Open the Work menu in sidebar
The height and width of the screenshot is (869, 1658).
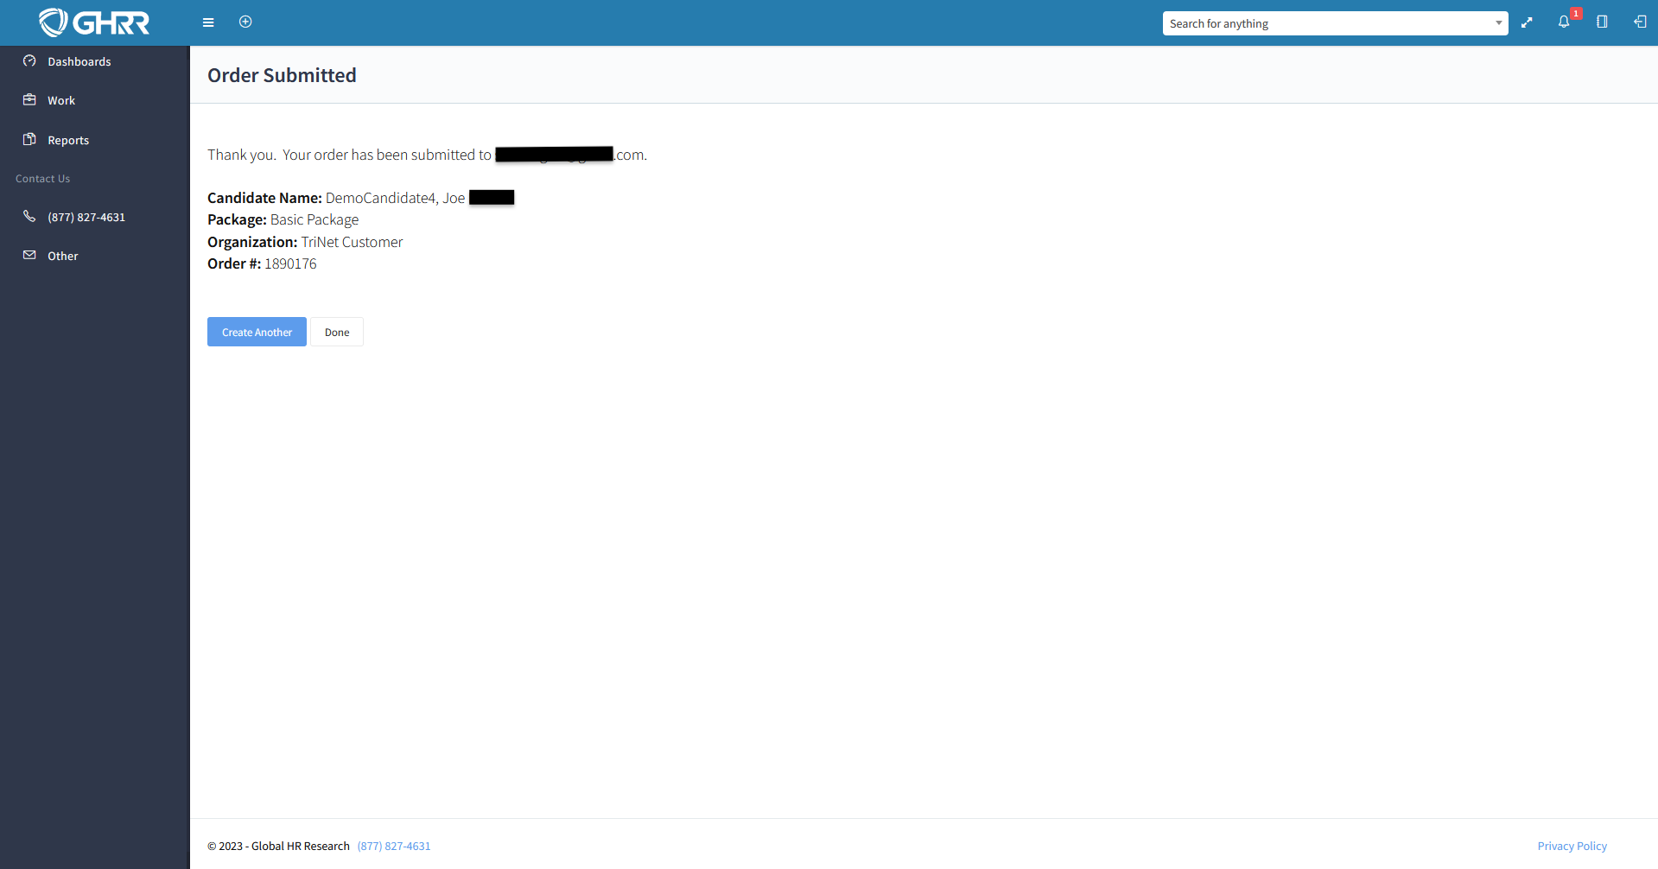click(61, 100)
